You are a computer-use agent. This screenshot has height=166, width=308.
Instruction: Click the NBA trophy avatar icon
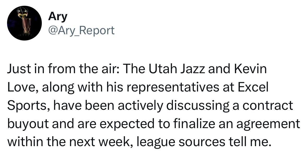tap(24, 23)
